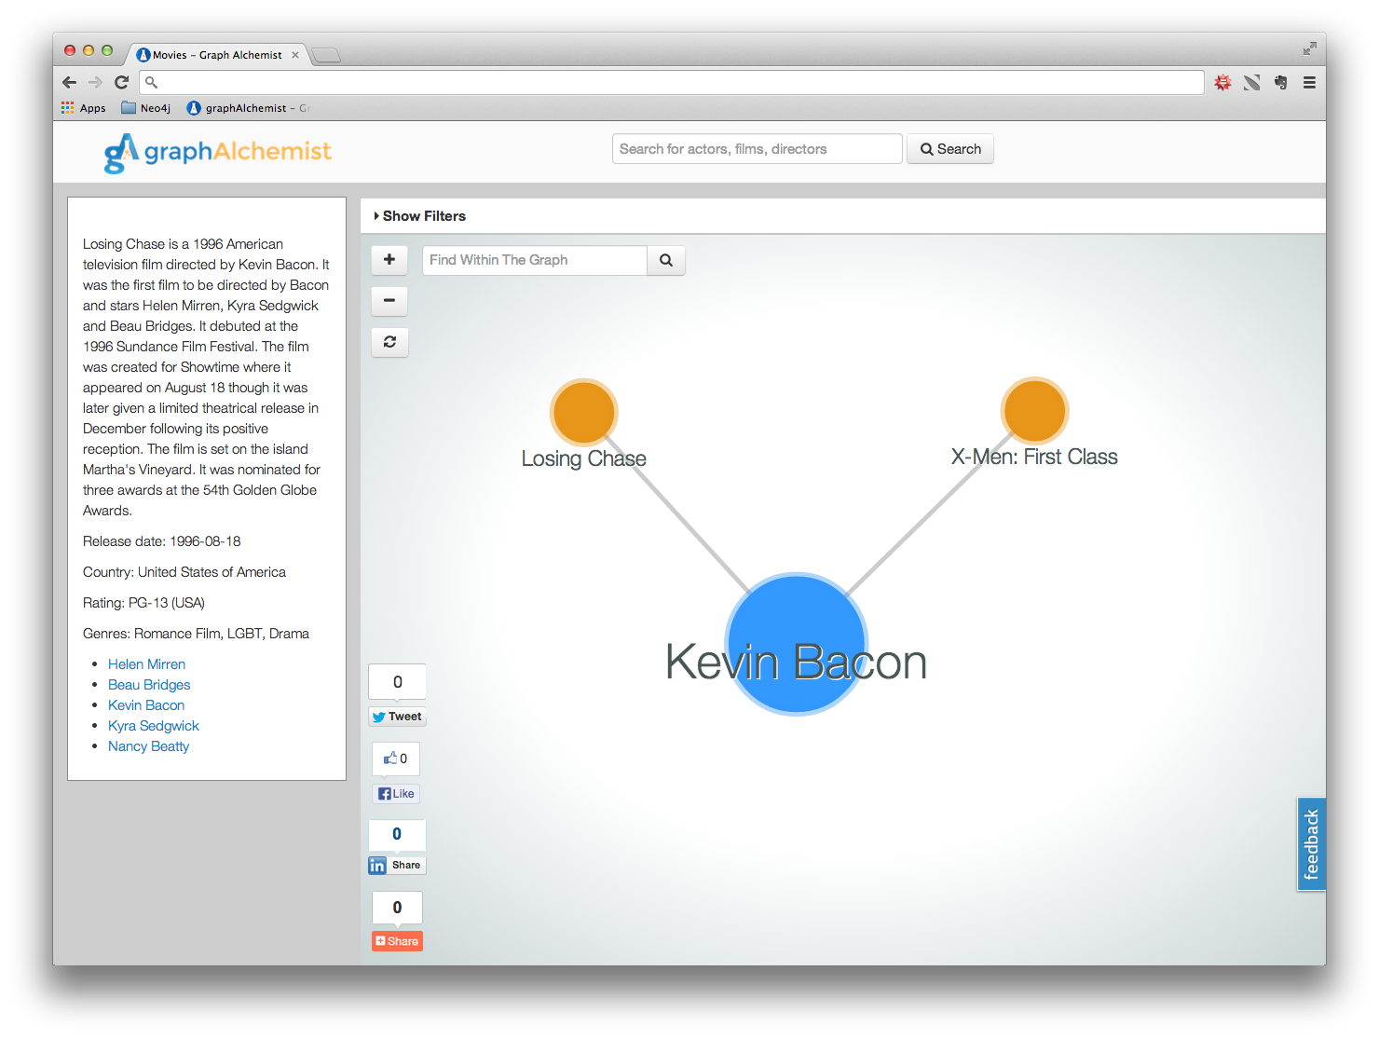
Task: Click the Facebook Like button
Action: click(x=396, y=794)
